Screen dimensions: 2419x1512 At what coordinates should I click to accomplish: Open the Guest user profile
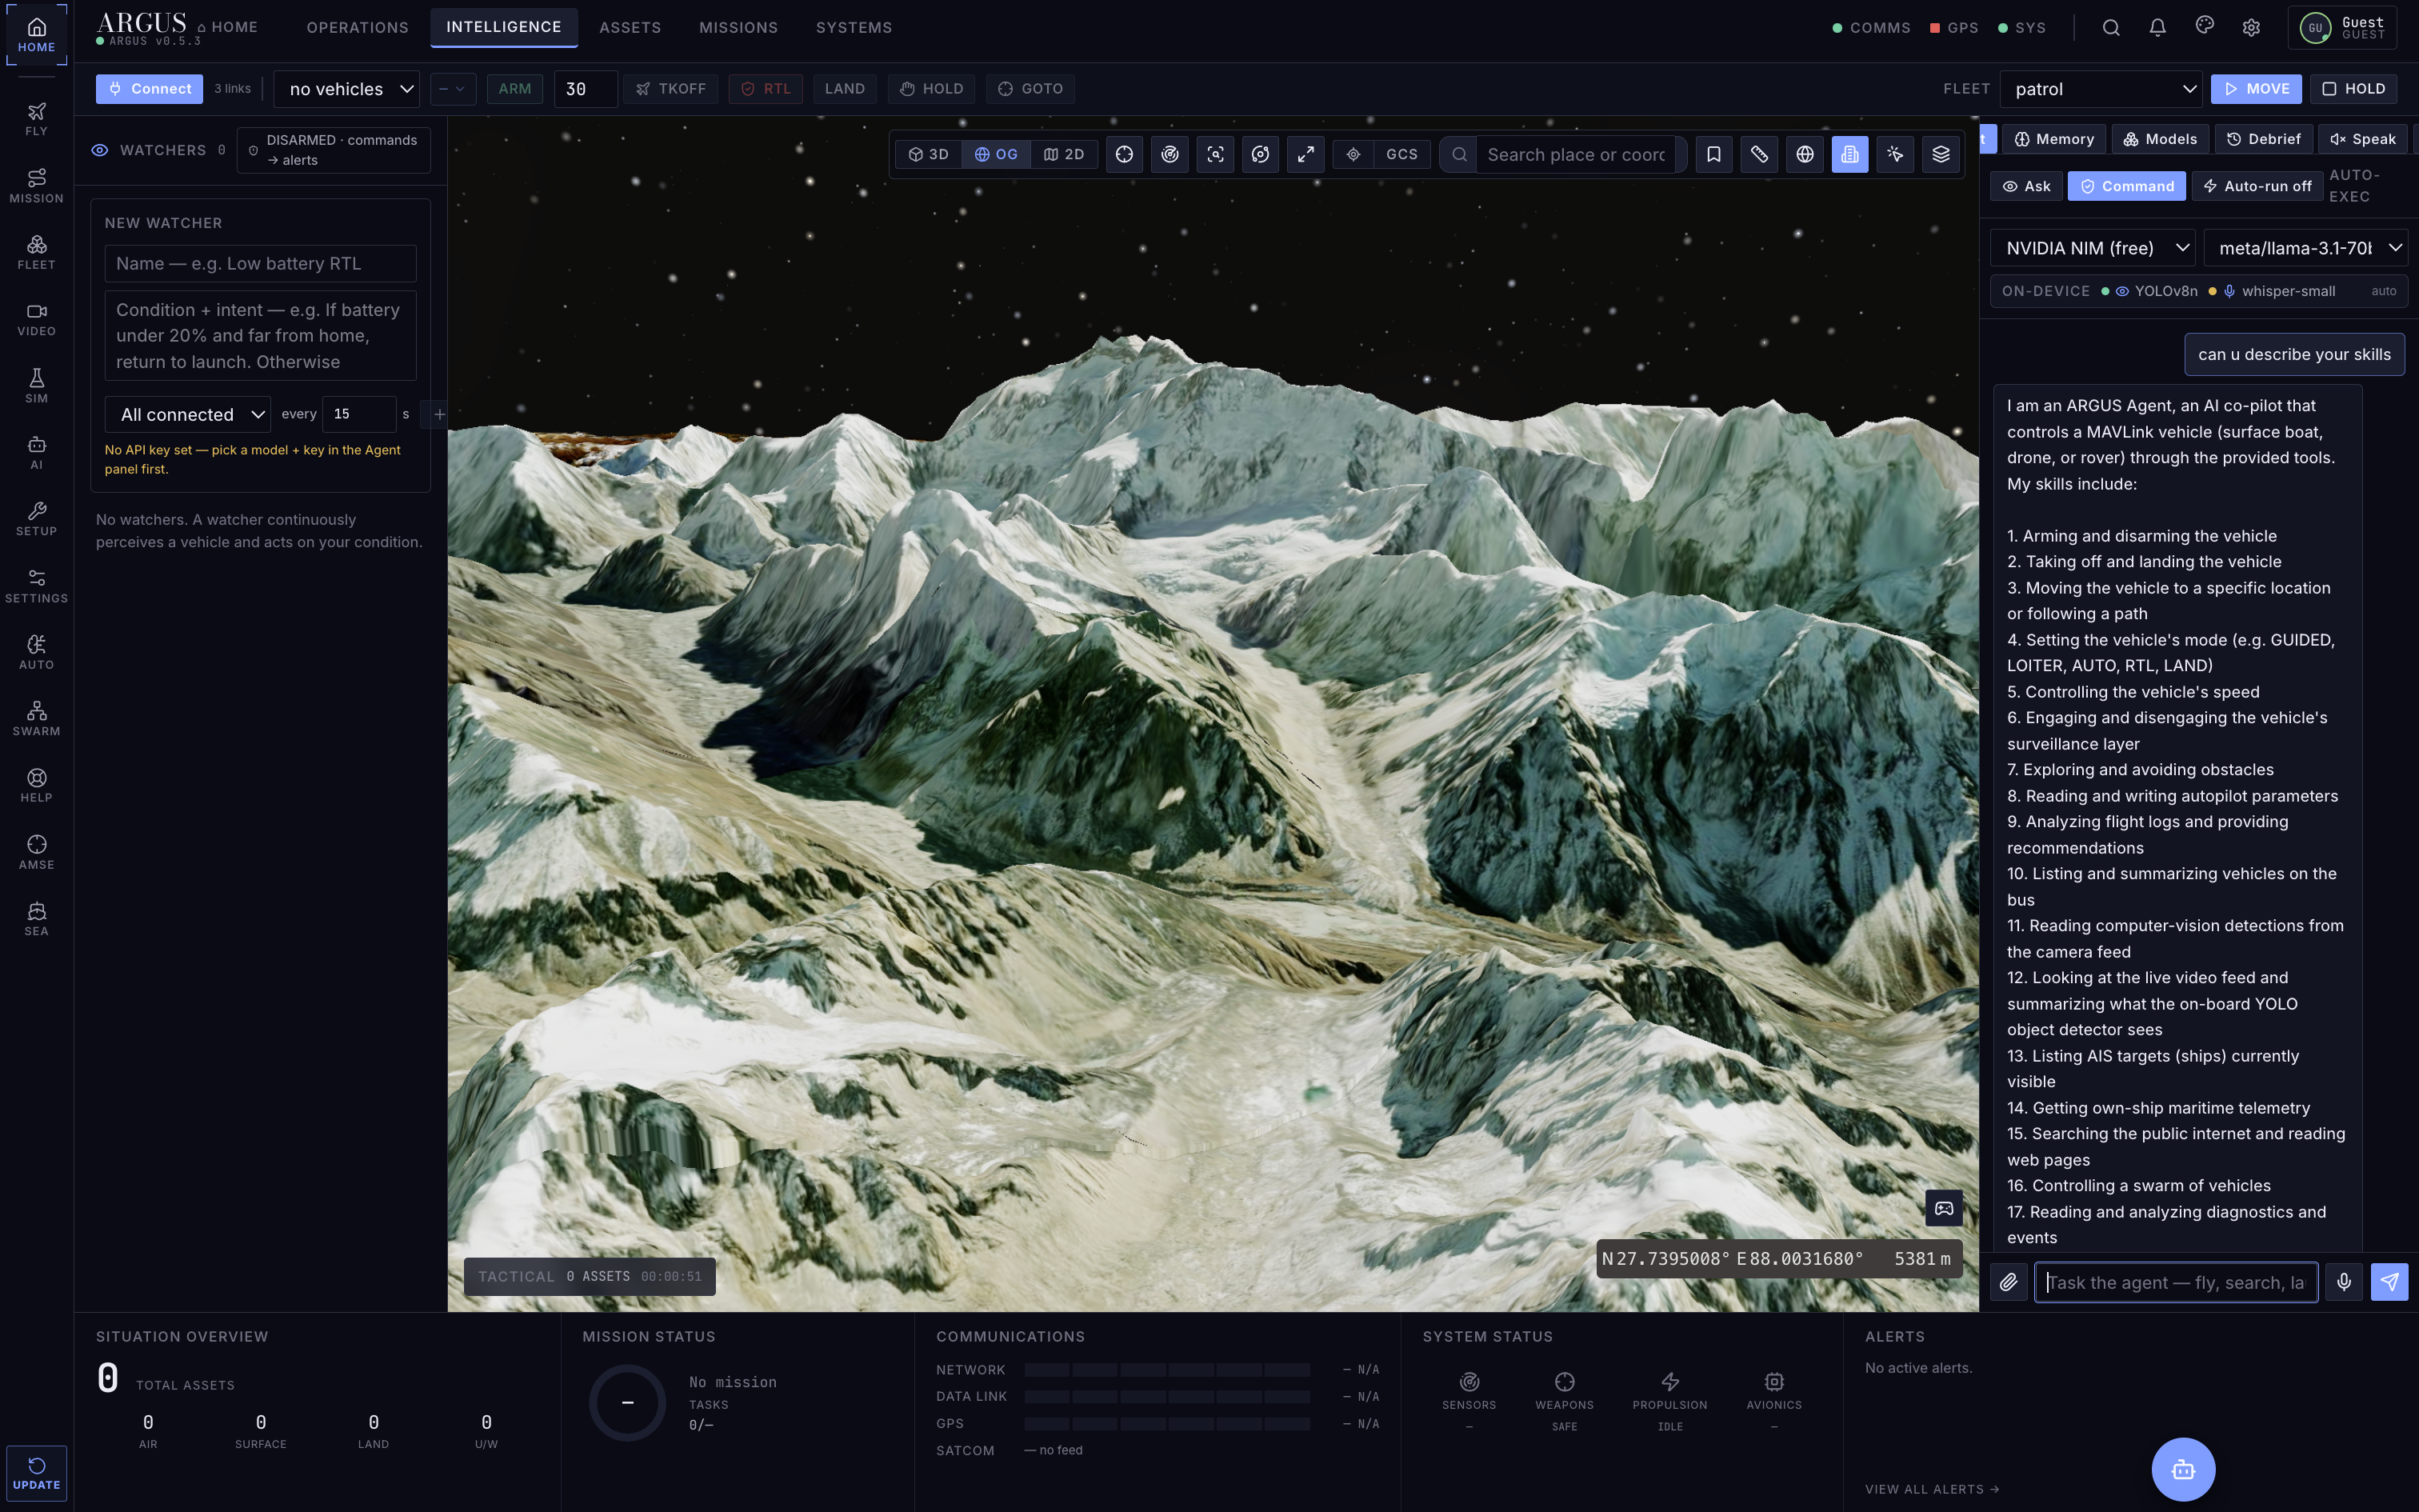(x=2342, y=28)
